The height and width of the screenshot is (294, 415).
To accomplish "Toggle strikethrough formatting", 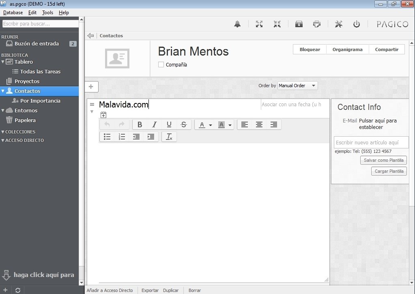I will coord(184,124).
